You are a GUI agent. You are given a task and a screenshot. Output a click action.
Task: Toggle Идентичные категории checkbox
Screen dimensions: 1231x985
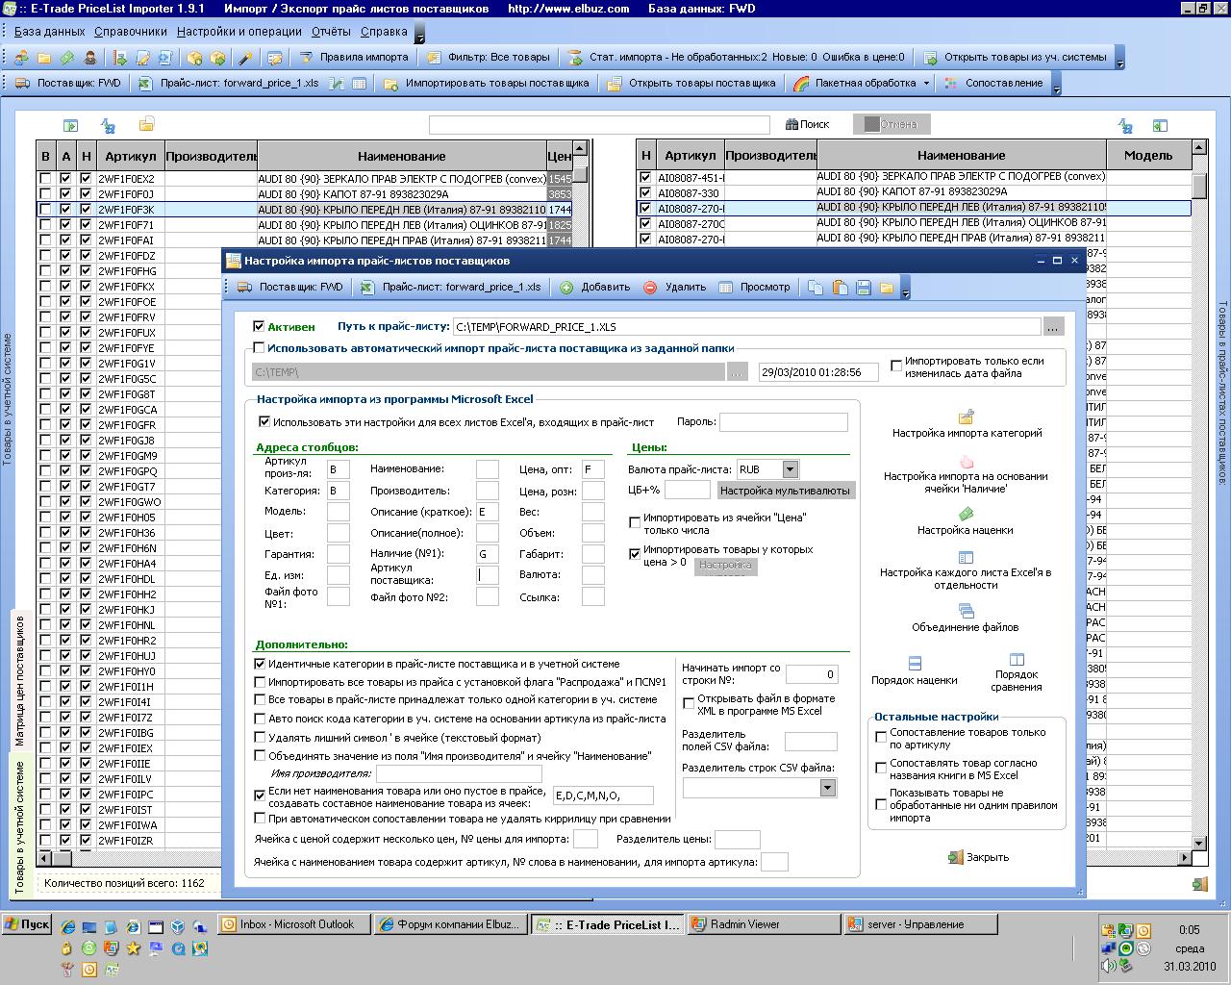tap(260, 664)
